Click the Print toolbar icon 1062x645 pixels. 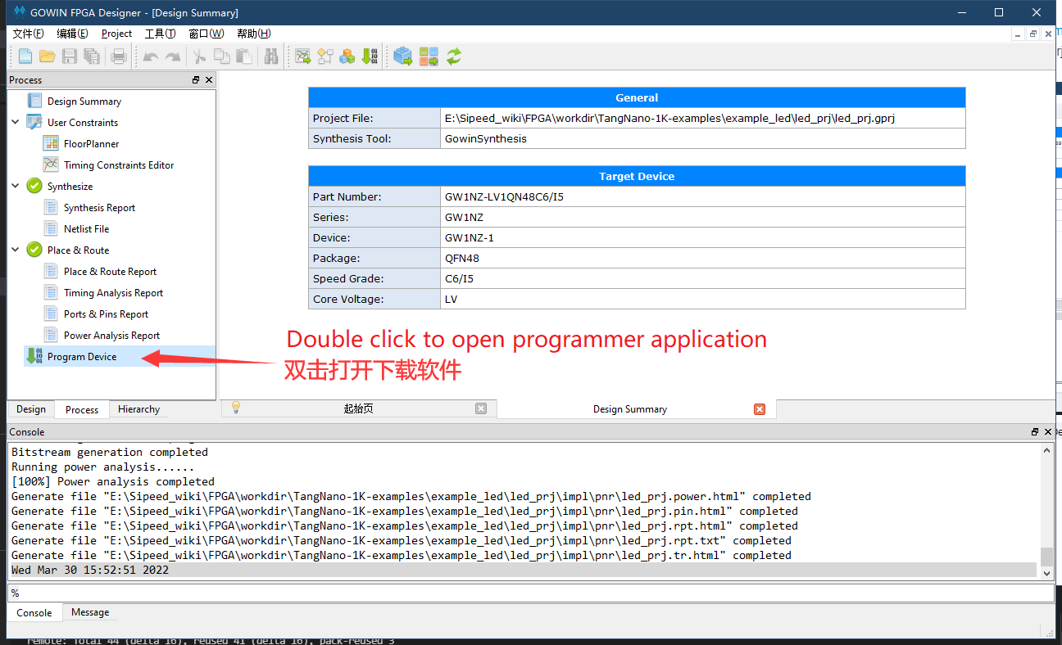(119, 56)
